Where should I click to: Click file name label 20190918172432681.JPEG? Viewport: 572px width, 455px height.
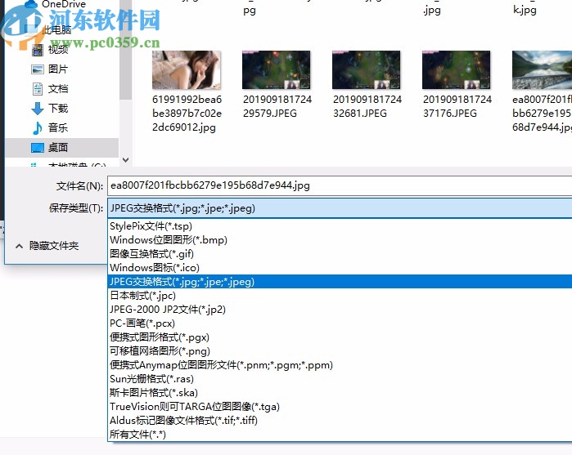pyautogui.click(x=367, y=106)
